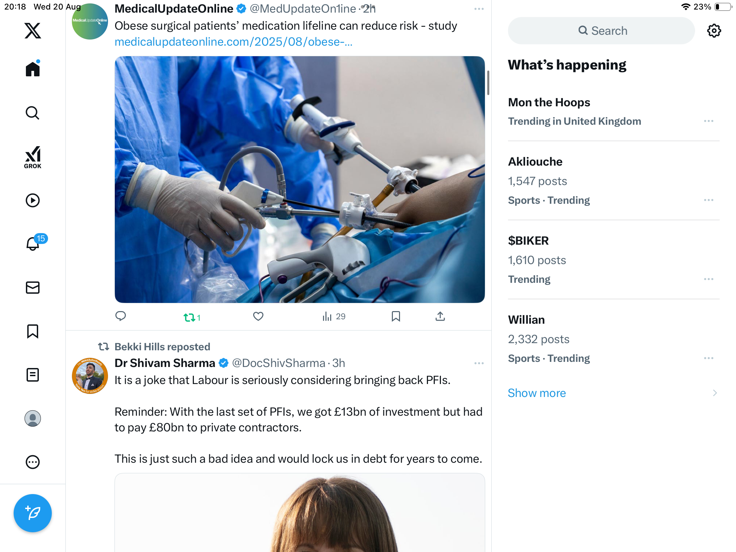This screenshot has width=736, height=552.
Task: Go to the Home tab
Action: click(x=33, y=69)
